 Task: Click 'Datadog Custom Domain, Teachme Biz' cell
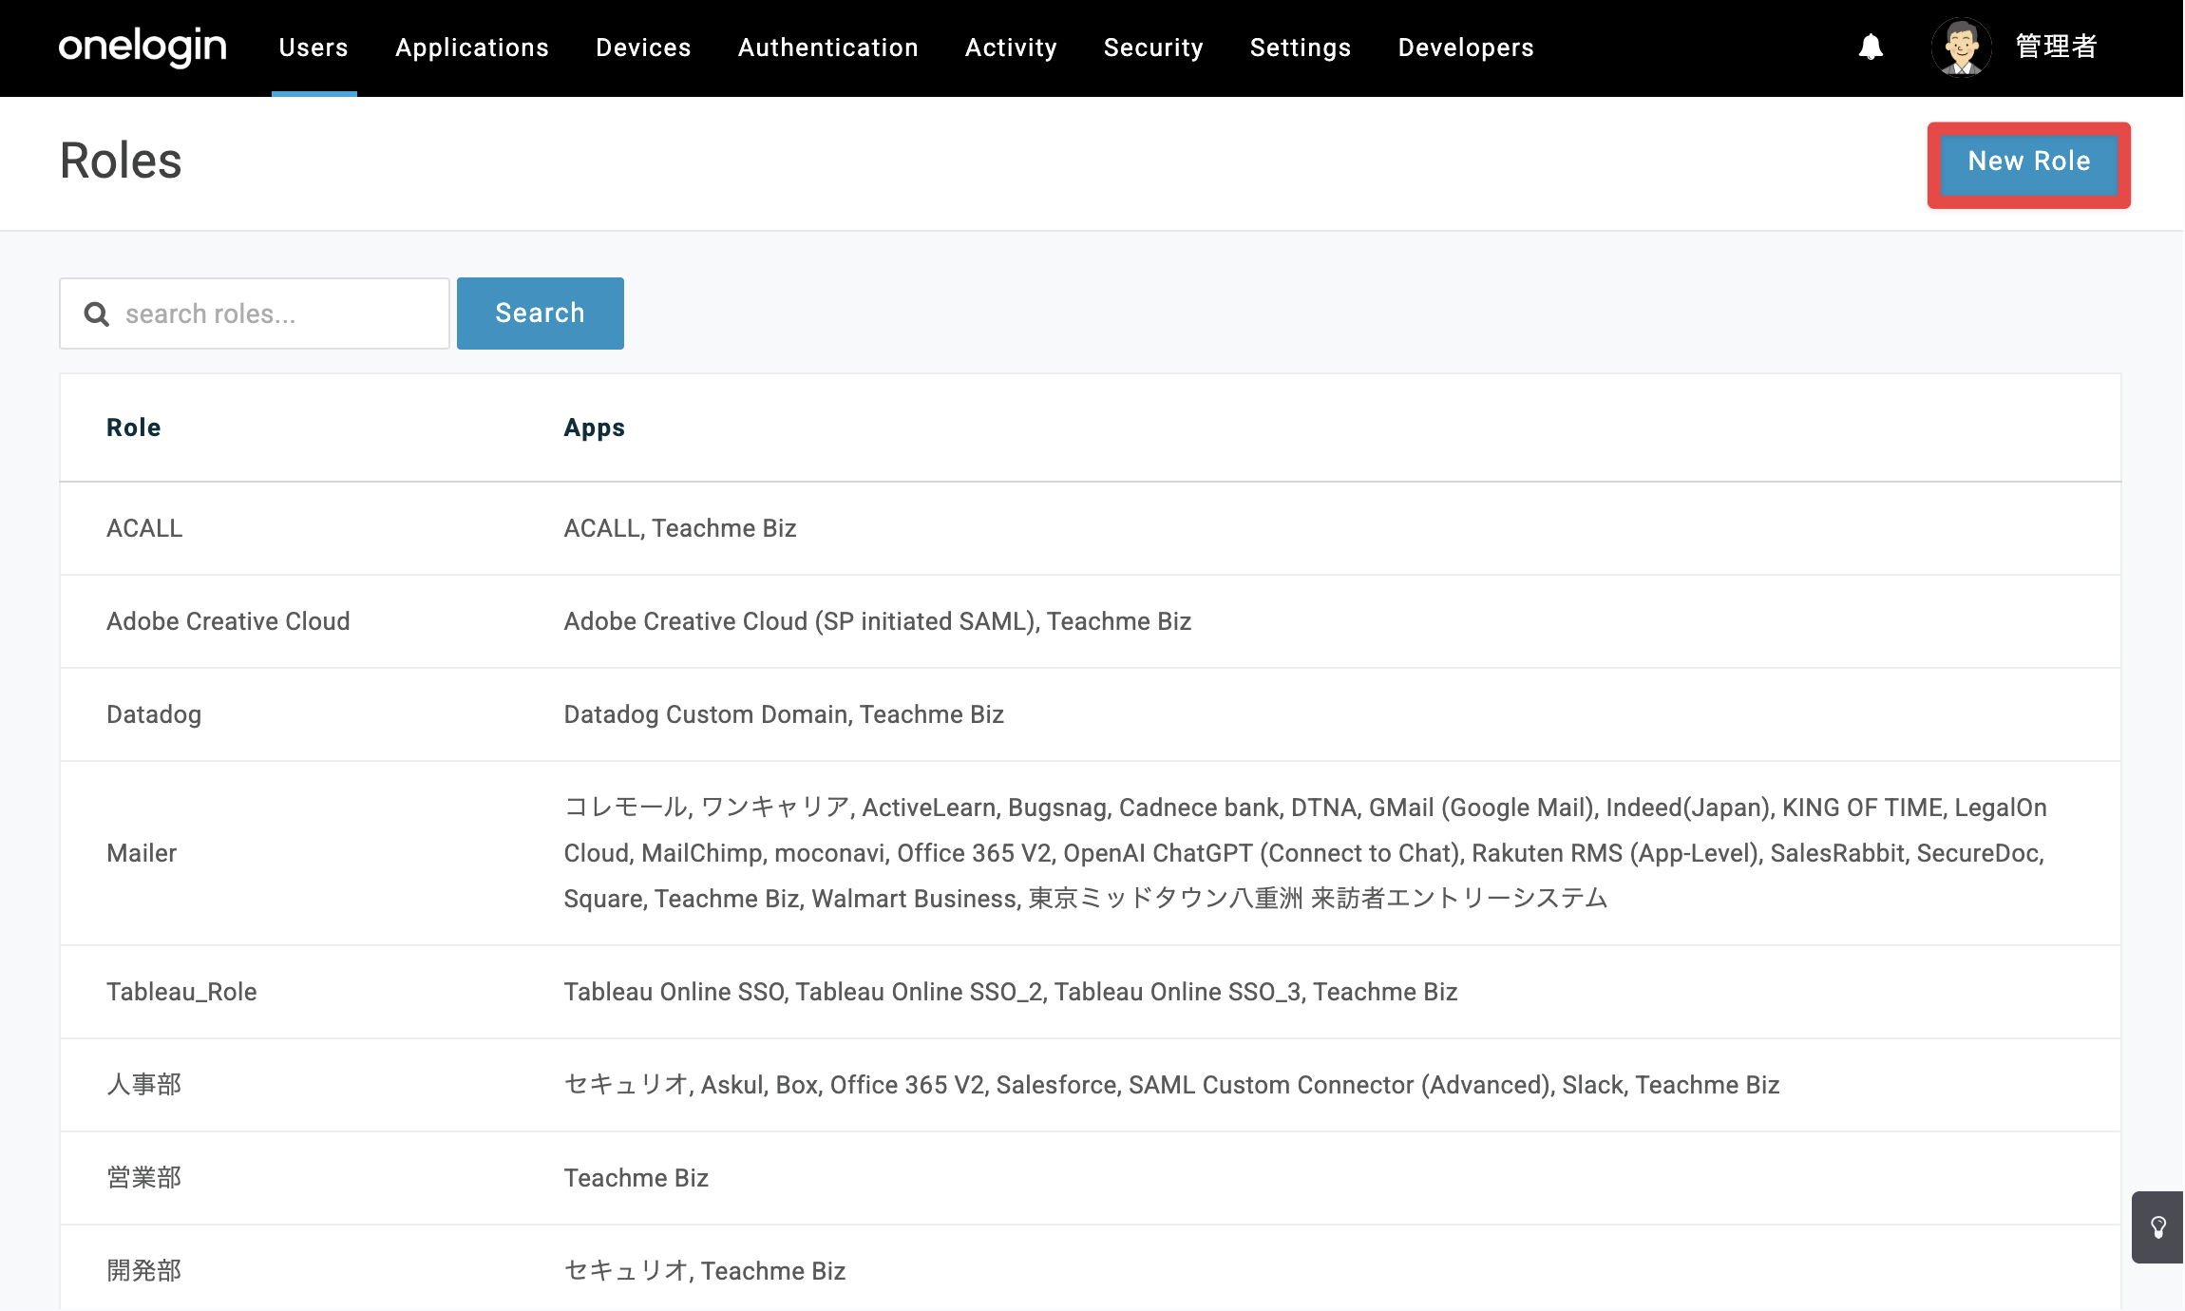pos(784,714)
